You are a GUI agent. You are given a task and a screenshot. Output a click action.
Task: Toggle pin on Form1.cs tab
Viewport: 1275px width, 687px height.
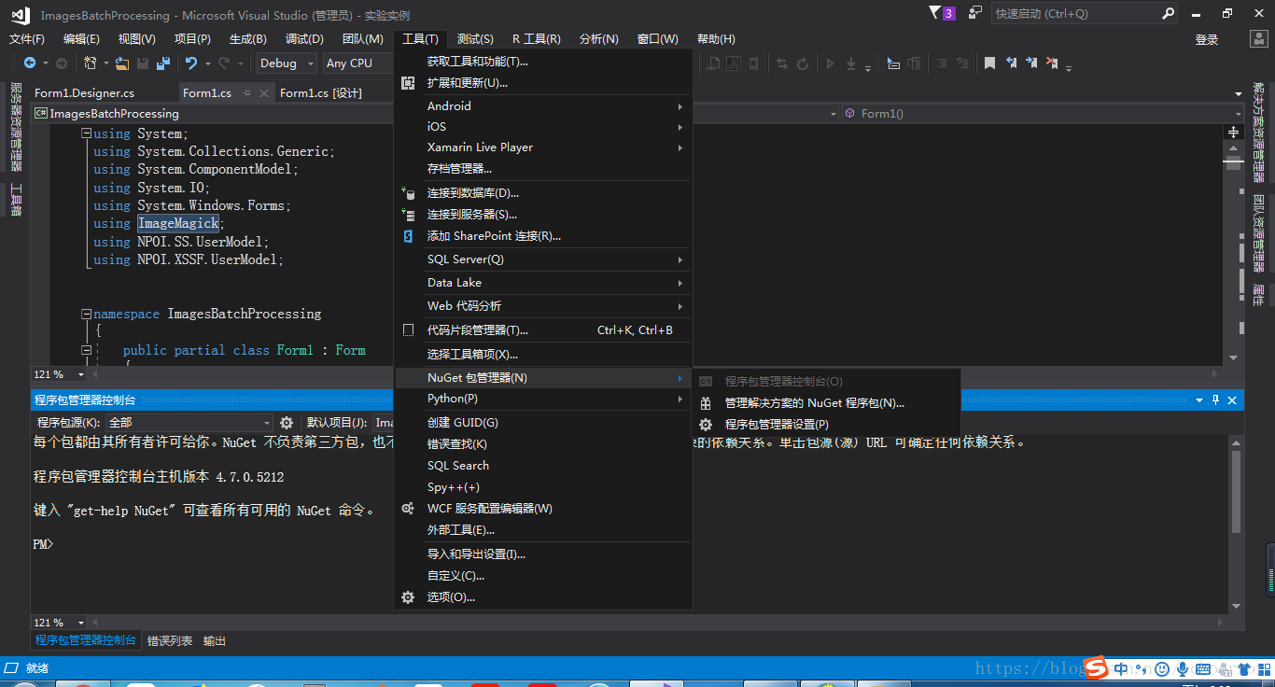tap(248, 93)
